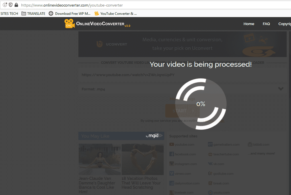
Task: Click the teachertube.com supported site text
Action: [226, 154]
